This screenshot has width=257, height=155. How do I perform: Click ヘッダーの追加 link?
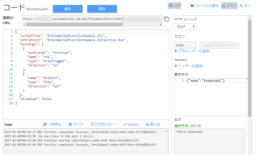tap(188, 66)
